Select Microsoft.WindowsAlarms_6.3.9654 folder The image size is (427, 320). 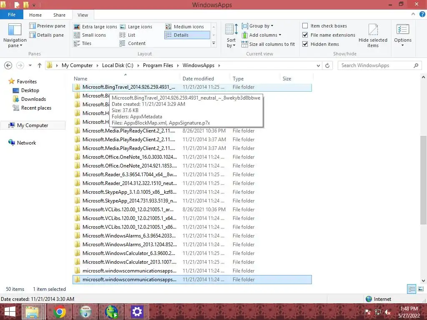pyautogui.click(x=192, y=236)
